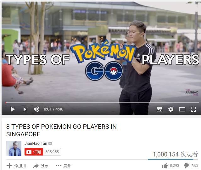Click the JianHao Tan watermark in video

point(192,92)
